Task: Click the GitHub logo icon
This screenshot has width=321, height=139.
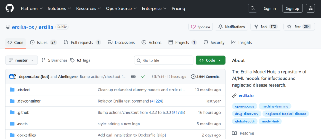Action: (x=10, y=9)
